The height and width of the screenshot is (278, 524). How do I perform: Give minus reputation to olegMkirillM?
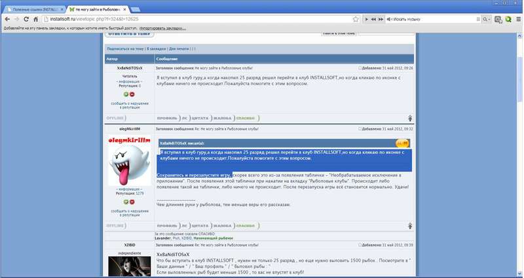pos(132,202)
